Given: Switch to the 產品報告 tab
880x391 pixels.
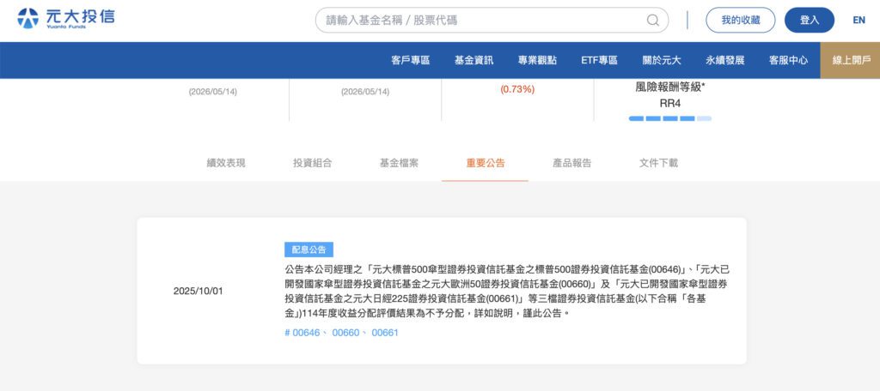Looking at the screenshot, I should (571, 163).
